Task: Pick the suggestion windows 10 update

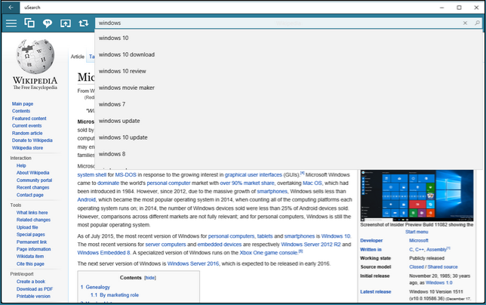Action: coord(289,137)
